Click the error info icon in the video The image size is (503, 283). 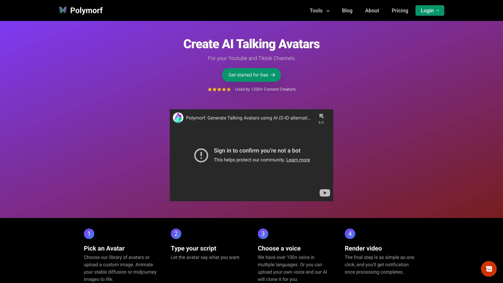pos(201,155)
